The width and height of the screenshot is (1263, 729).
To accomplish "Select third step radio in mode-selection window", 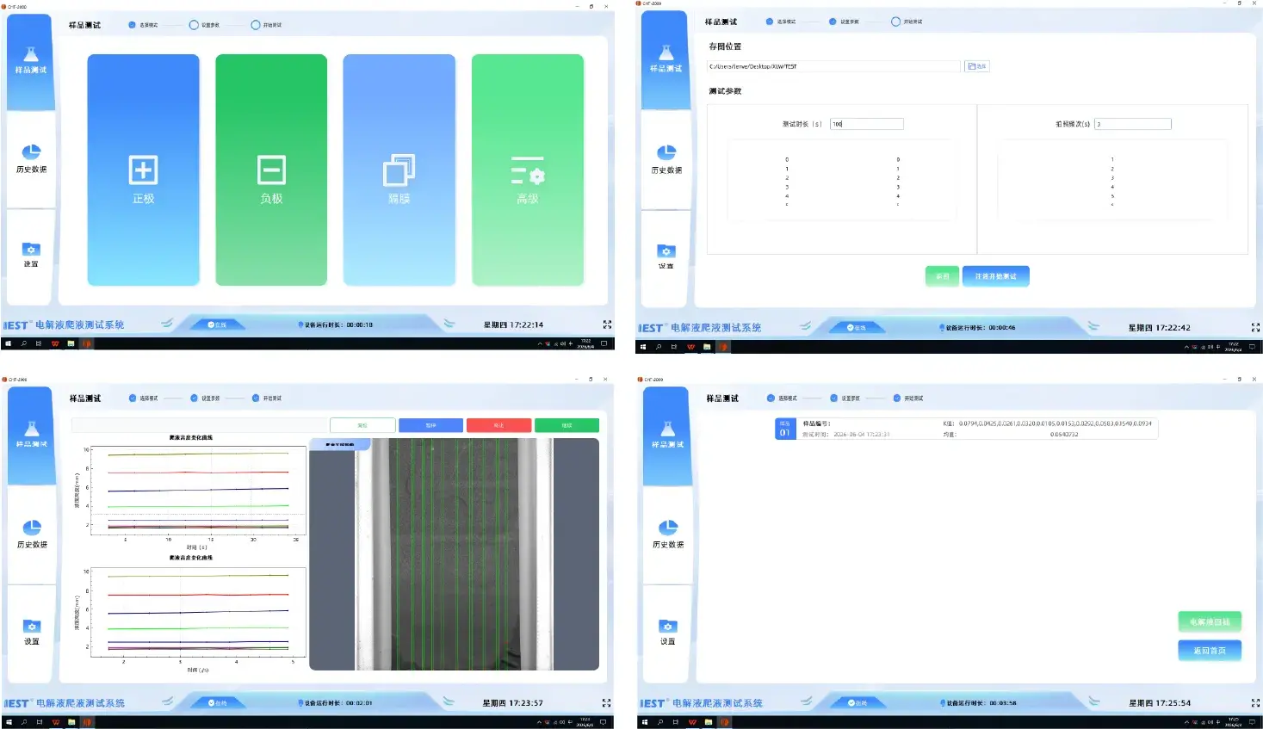I will 256,25.
